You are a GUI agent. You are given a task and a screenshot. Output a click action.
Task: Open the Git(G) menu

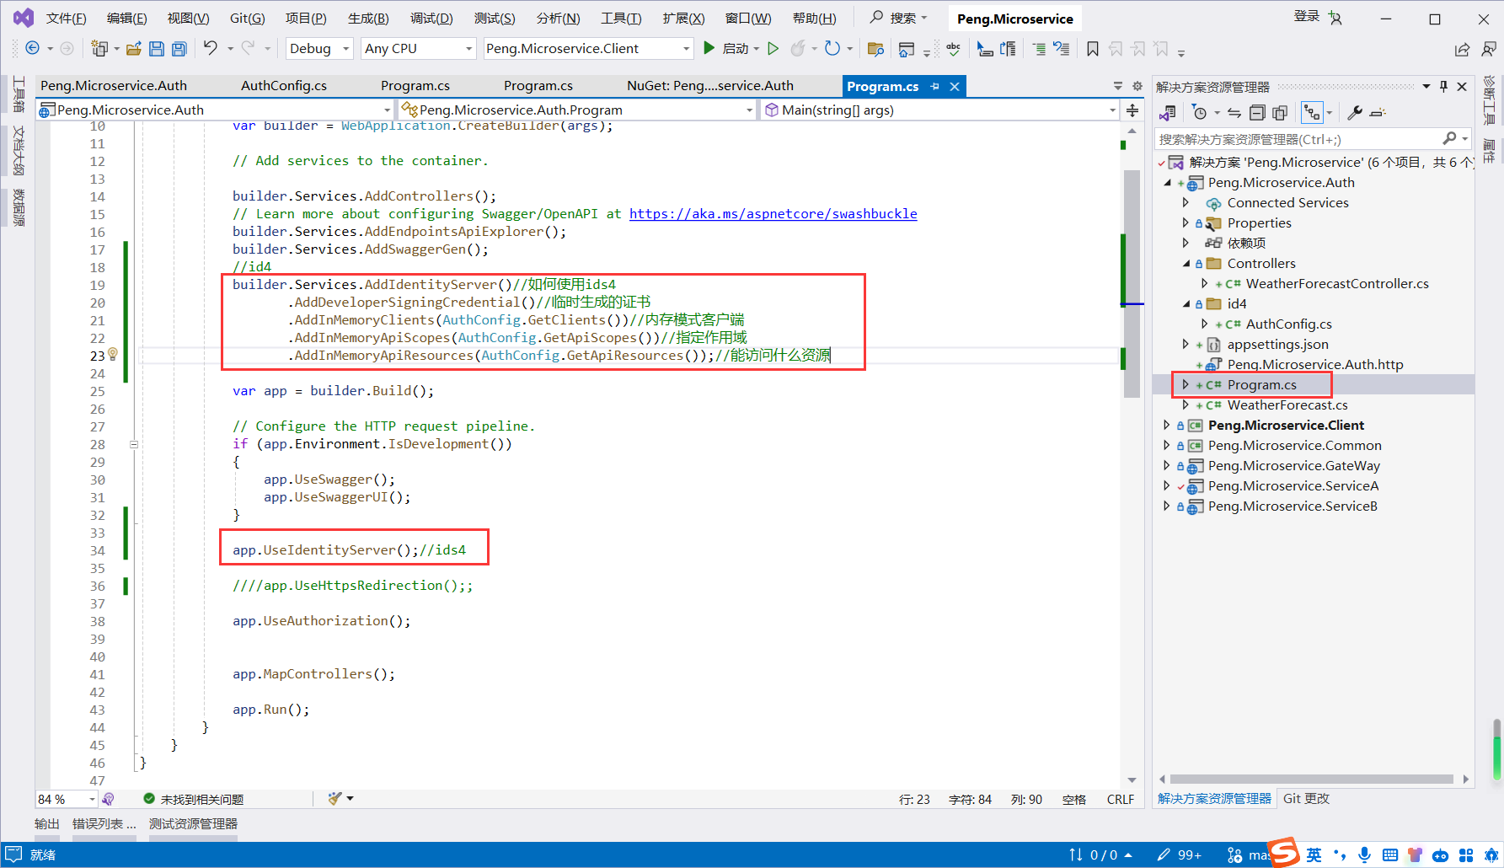coord(247,19)
